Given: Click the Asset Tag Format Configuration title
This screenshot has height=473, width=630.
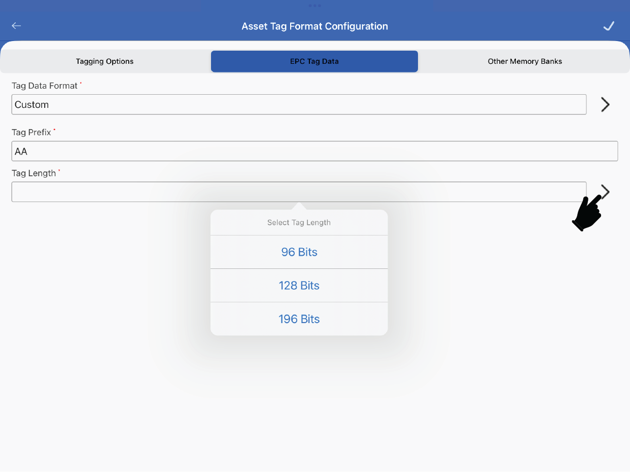Looking at the screenshot, I should click(x=314, y=26).
